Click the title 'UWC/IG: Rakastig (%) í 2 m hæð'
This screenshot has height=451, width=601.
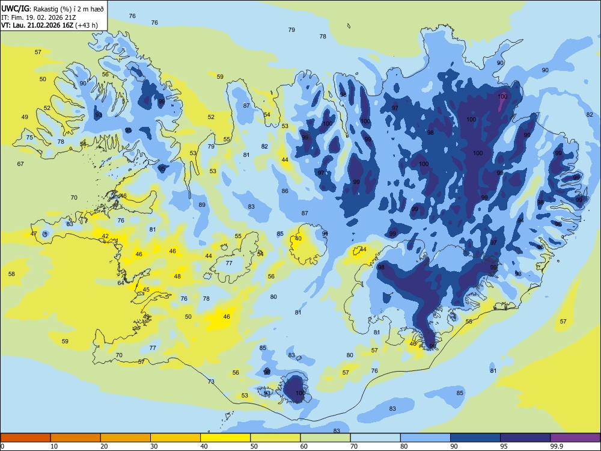click(x=52, y=9)
